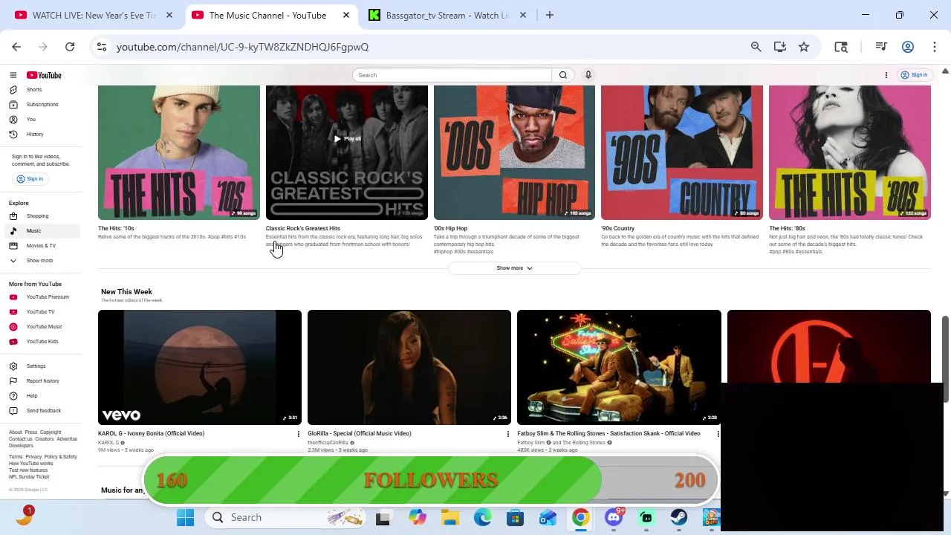951x535 pixels.
Task: Open Classic Rock's Greatest Hits title link
Action: click(x=303, y=229)
